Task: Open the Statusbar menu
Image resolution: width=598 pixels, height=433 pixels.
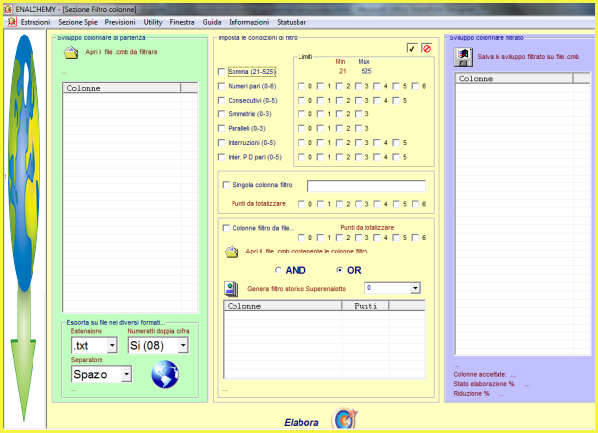Action: pyautogui.click(x=292, y=22)
